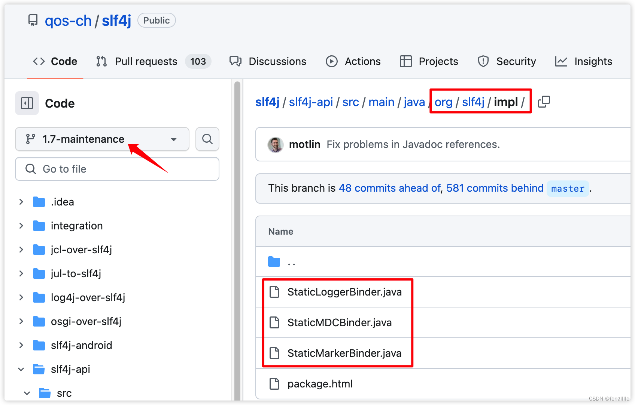Open StaticMarkerBinder.java file
Image resolution: width=635 pixels, height=405 pixels.
click(344, 353)
